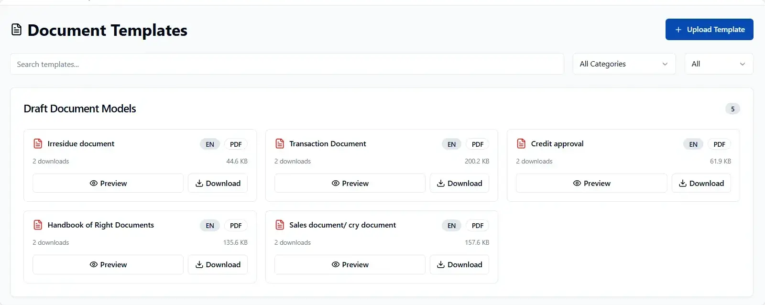Click the chevron arrow in All Categories
The width and height of the screenshot is (765, 305).
pyautogui.click(x=665, y=64)
